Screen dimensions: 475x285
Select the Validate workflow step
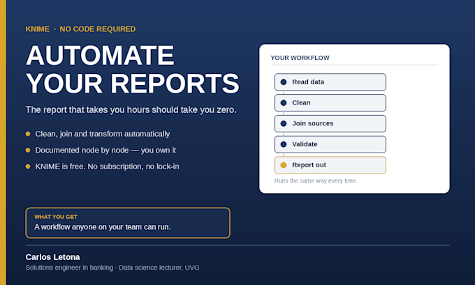coord(330,144)
